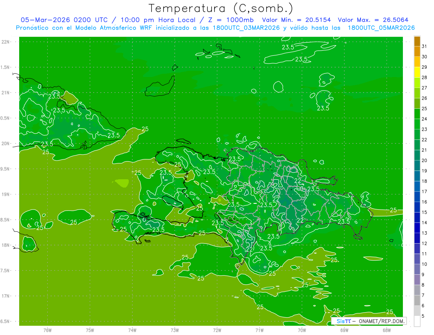This screenshot has height=335, width=434.
Task: Pick the purple swatch between 8 and 9
Action: (417, 280)
